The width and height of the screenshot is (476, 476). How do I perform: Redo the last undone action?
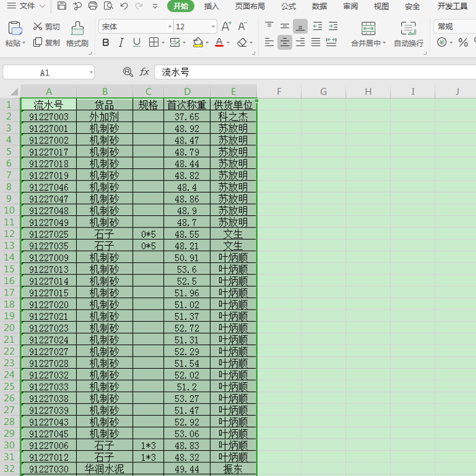tap(139, 5)
